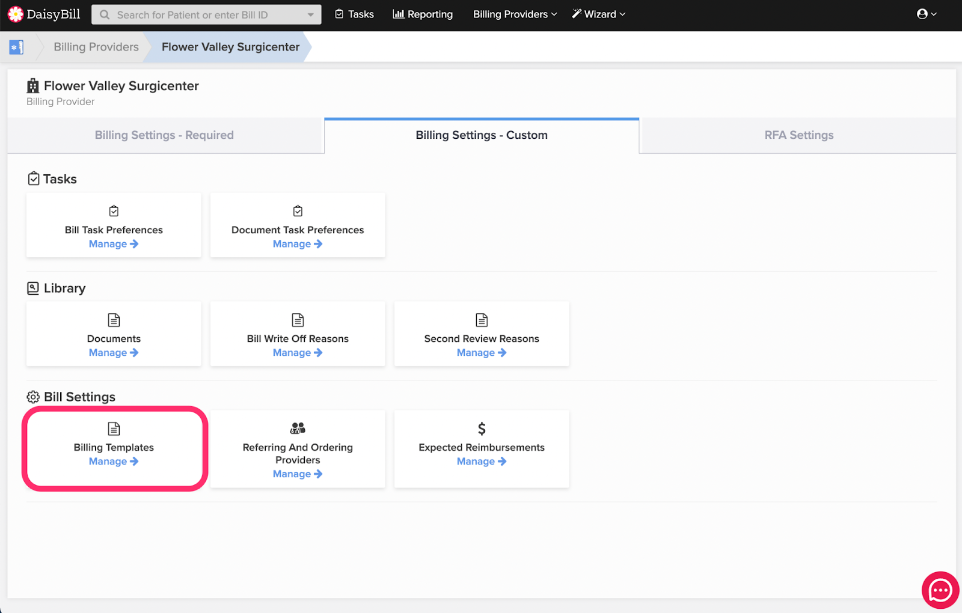Viewport: 962px width, 613px height.
Task: Click the search magnifier icon
Action: tap(105, 14)
